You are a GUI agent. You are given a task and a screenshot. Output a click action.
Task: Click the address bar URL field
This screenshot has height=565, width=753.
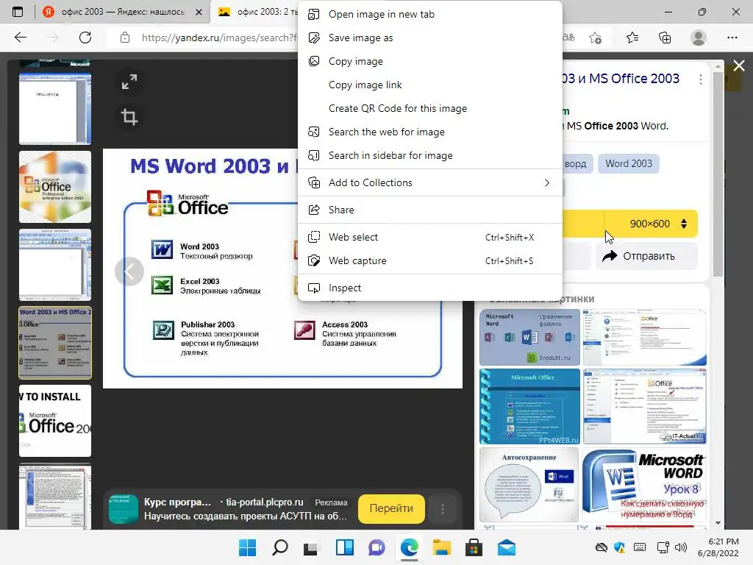click(x=219, y=38)
